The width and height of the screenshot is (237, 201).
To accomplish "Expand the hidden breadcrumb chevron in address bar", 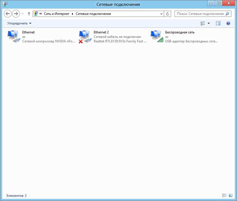I will tap(40, 14).
